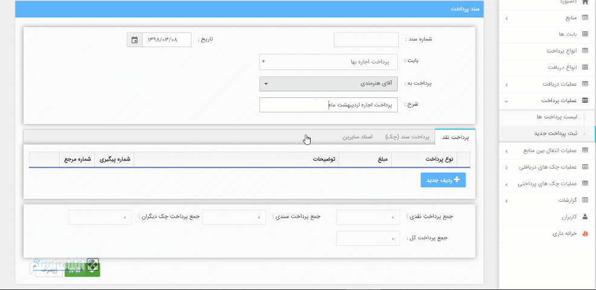596x290 pixels.
Task: Click the جمع پرداخت چک دیگران total field
Action: [x=100, y=217]
